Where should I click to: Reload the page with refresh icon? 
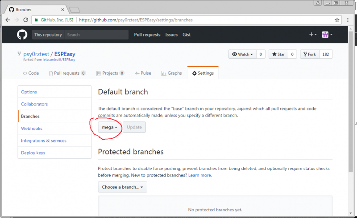pos(26,20)
